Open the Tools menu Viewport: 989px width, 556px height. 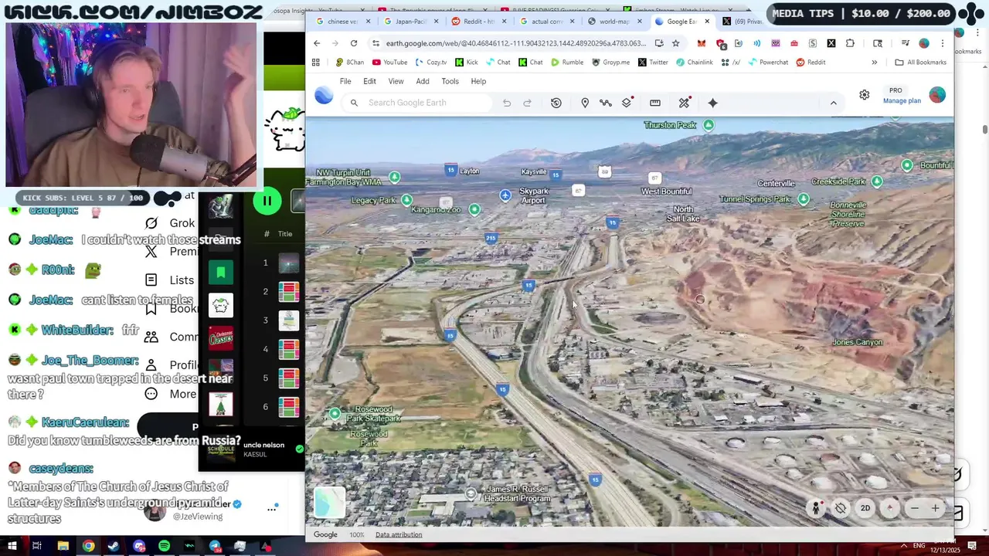[450, 81]
